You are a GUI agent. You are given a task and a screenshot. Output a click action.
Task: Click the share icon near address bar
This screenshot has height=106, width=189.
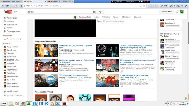[x=21, y=6]
